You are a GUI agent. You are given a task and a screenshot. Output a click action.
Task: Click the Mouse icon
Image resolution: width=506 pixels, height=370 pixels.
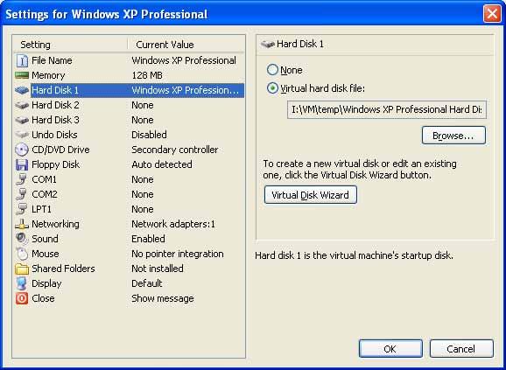click(x=22, y=254)
